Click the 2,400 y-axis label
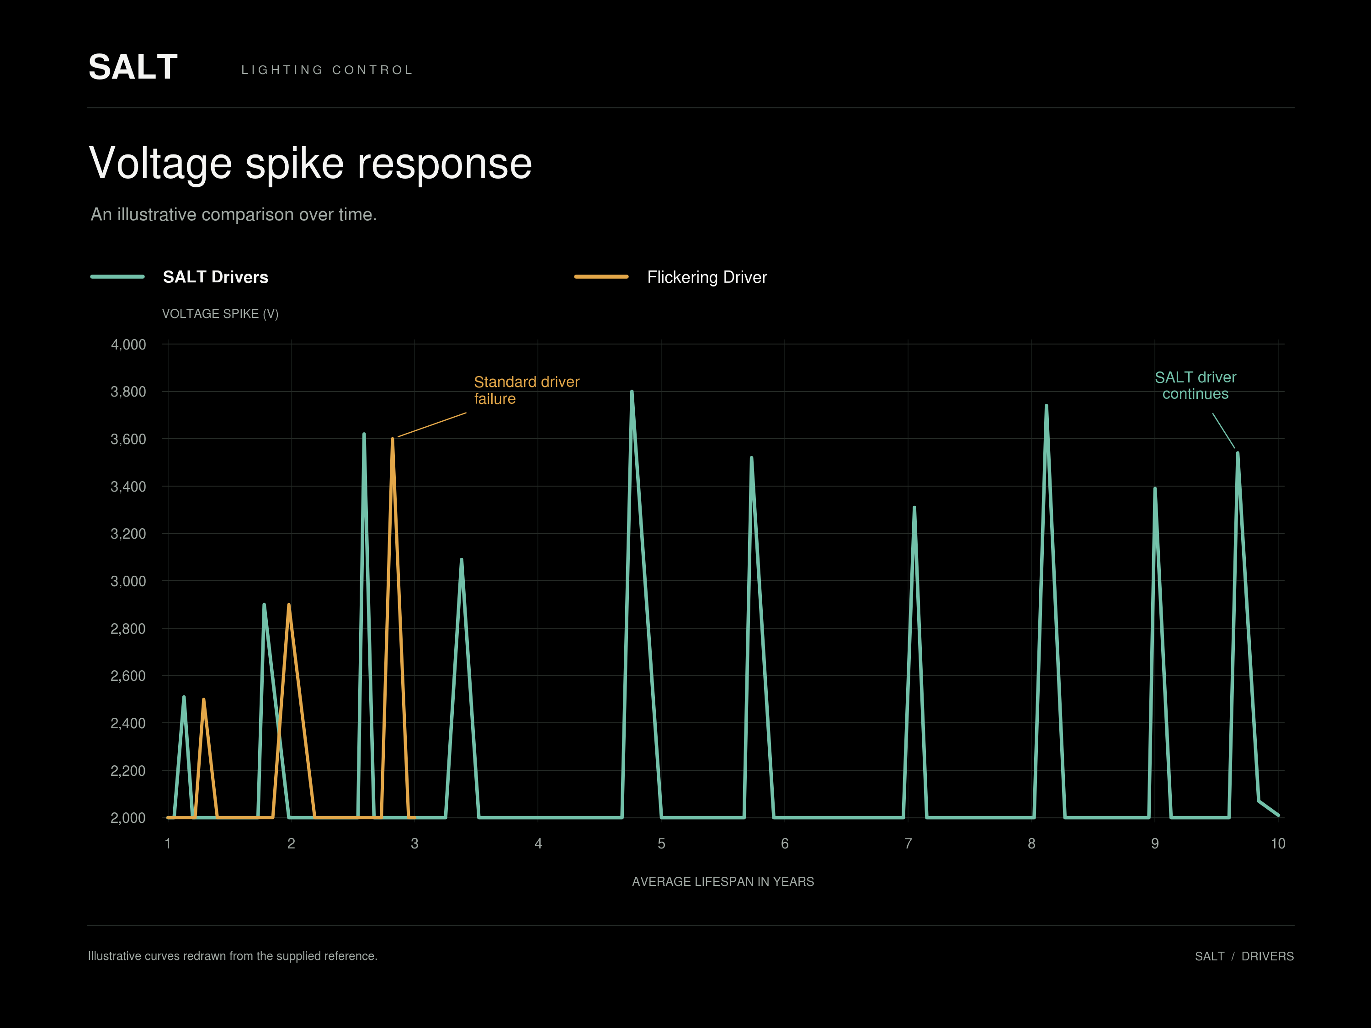 [x=128, y=723]
